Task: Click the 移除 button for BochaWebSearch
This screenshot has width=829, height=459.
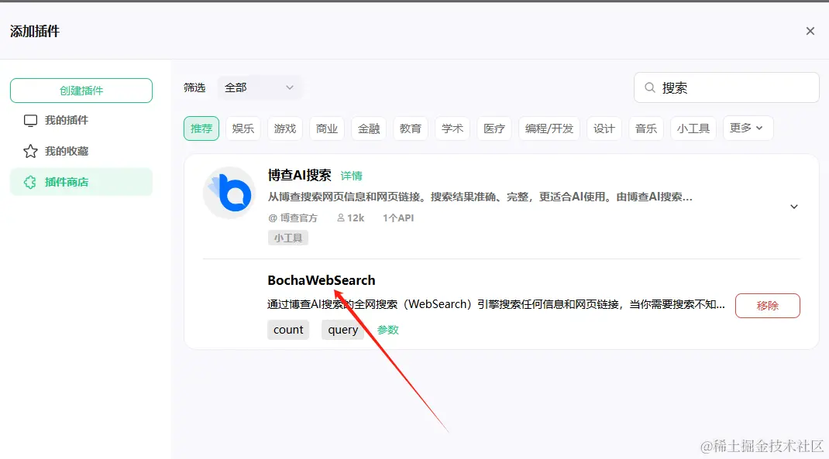Action: click(767, 306)
